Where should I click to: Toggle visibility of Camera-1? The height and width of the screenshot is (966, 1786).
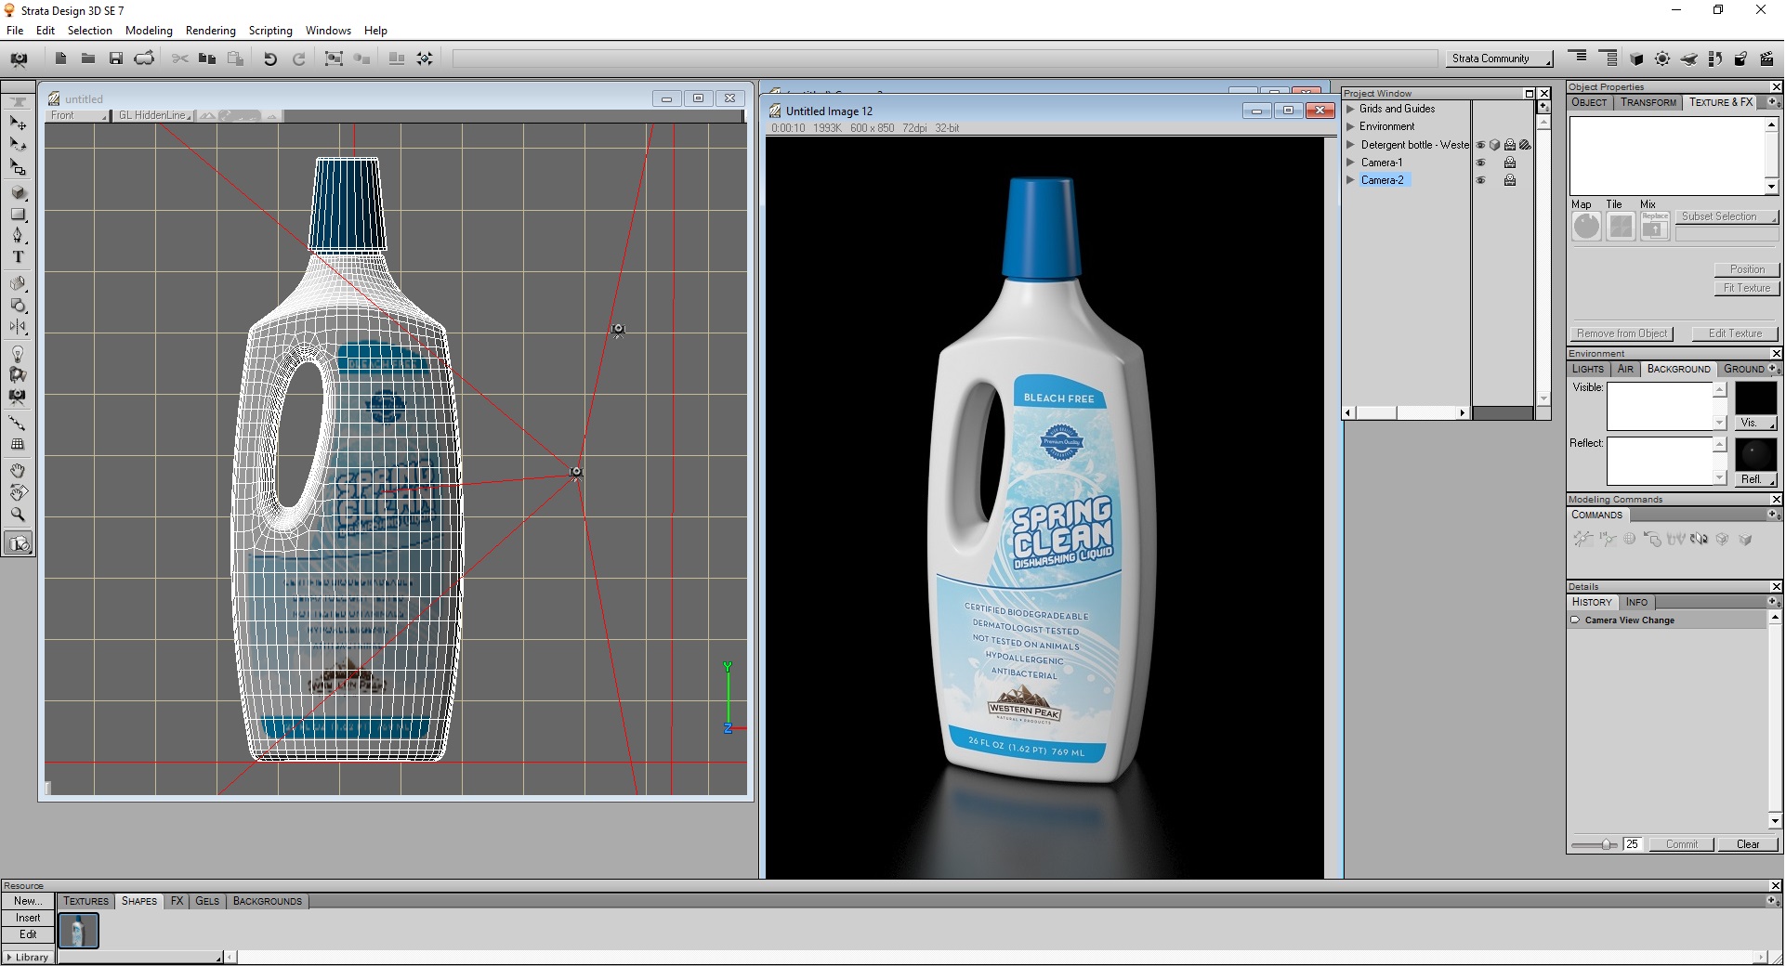tap(1481, 162)
